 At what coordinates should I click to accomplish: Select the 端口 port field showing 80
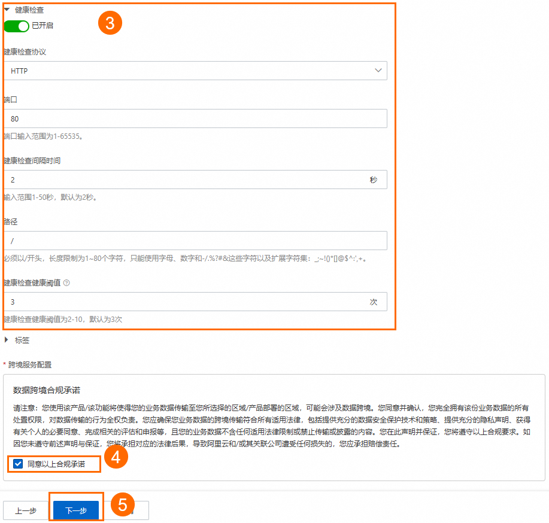click(x=195, y=118)
